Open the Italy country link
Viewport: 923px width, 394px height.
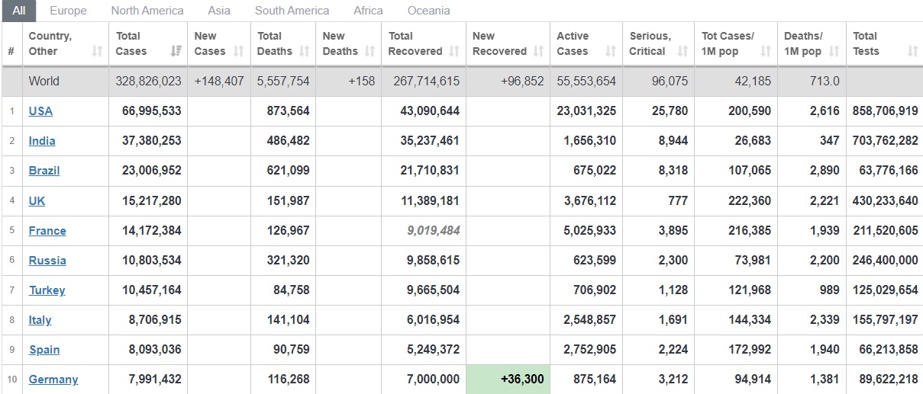click(40, 319)
